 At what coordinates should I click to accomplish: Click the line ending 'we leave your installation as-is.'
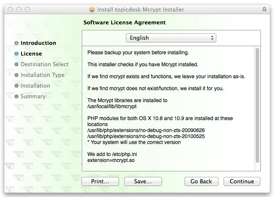tap(166, 76)
